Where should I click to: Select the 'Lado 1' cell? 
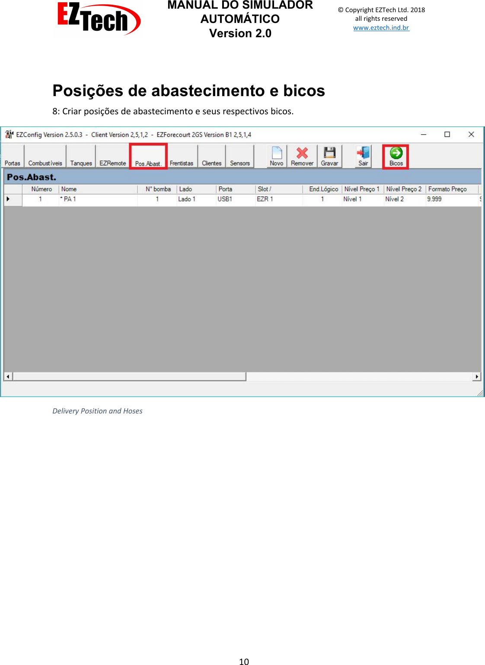coord(197,199)
